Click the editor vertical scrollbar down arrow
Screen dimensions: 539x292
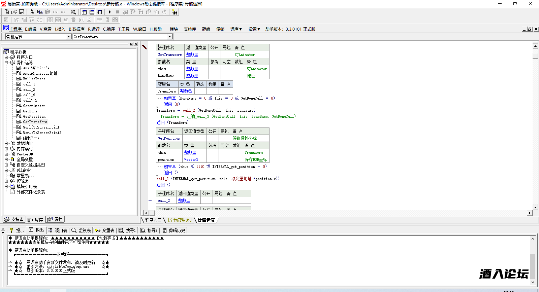coord(535,208)
